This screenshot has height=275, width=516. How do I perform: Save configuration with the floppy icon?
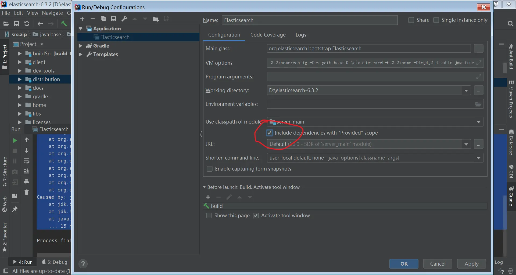[114, 19]
